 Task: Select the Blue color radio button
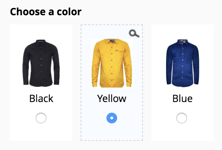click(182, 118)
